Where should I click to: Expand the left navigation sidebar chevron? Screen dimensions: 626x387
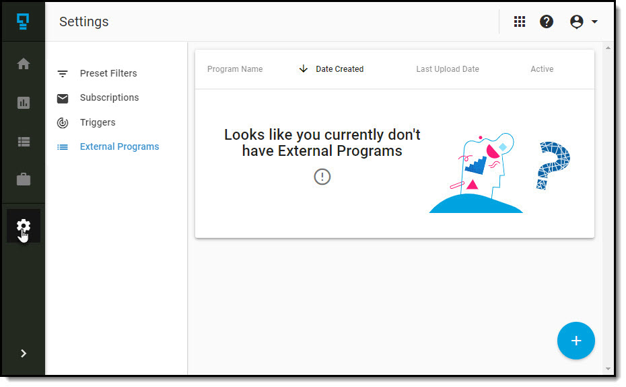[24, 353]
